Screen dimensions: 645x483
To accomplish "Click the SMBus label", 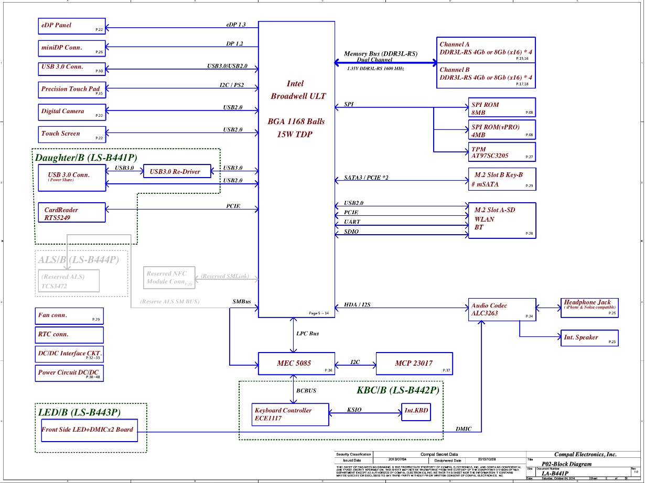I will [242, 302].
